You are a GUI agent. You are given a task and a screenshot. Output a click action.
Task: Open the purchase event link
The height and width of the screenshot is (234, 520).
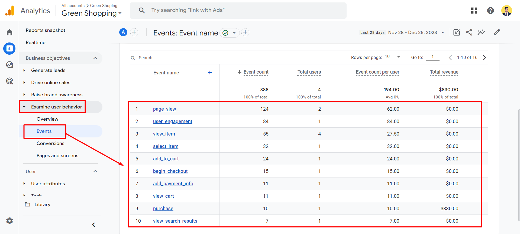(x=163, y=209)
